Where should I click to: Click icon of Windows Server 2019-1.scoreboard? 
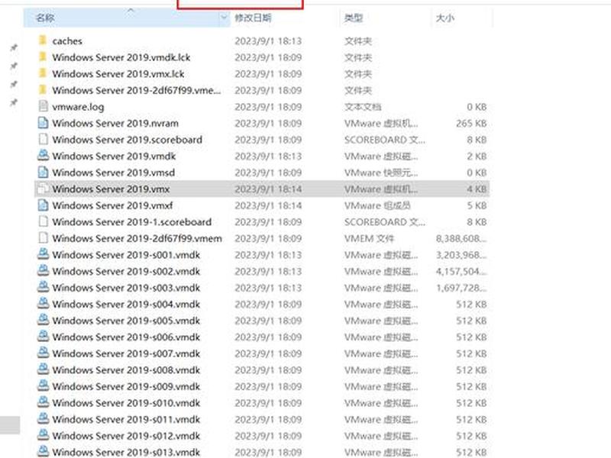point(44,221)
